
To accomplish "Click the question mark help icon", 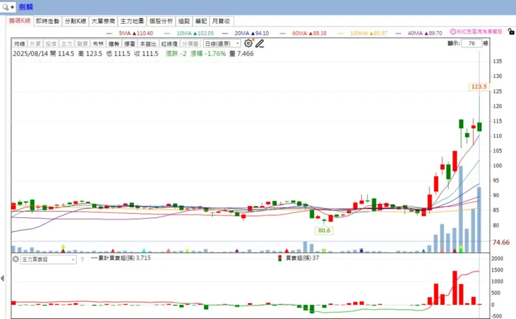I will coord(82,260).
